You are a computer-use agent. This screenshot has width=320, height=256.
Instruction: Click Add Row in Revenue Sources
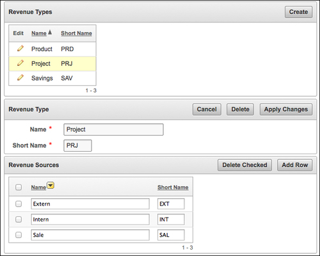click(295, 165)
